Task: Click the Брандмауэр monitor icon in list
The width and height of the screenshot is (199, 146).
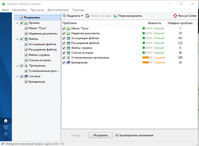Action: pos(68,63)
